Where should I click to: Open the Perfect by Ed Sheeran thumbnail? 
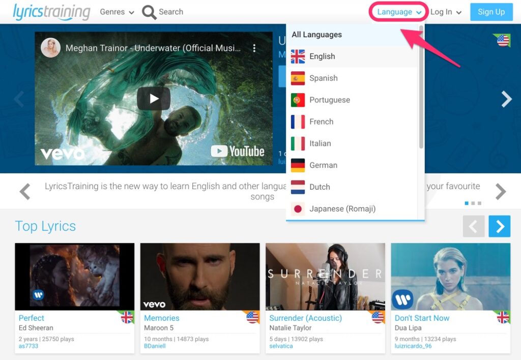click(74, 277)
